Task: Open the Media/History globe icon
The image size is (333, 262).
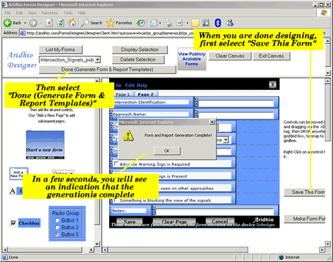Action: coord(141,23)
